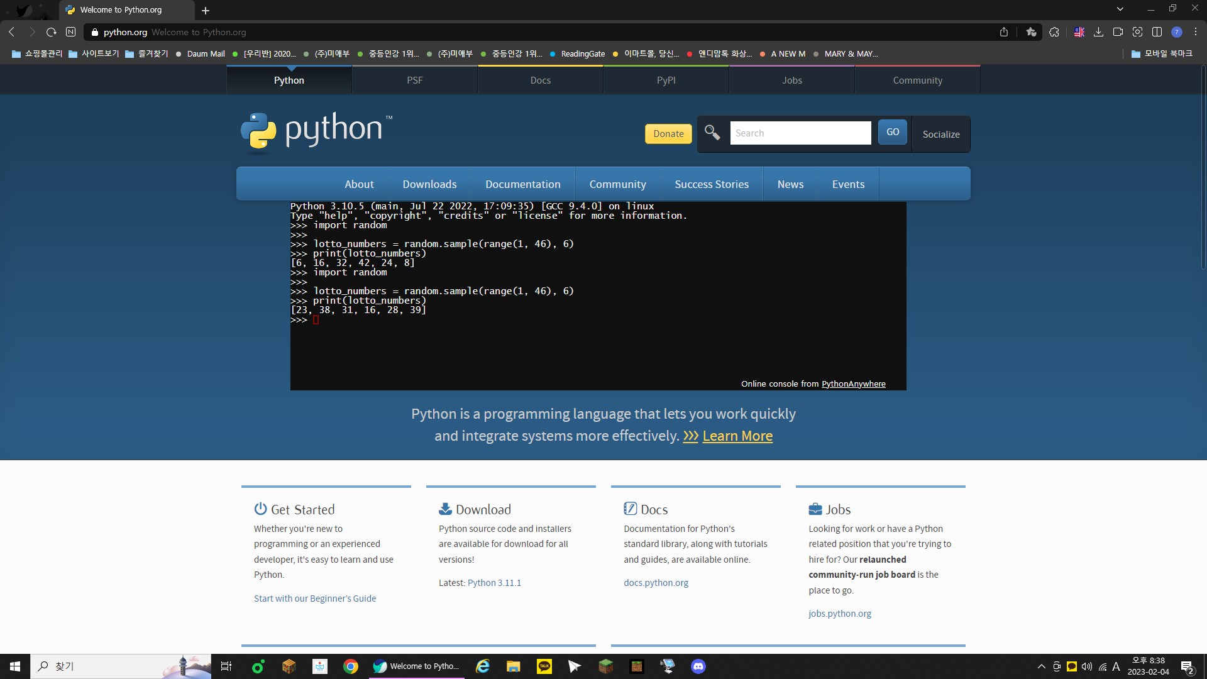The height and width of the screenshot is (679, 1207).
Task: Click the taskbar clock and date
Action: [1149, 666]
